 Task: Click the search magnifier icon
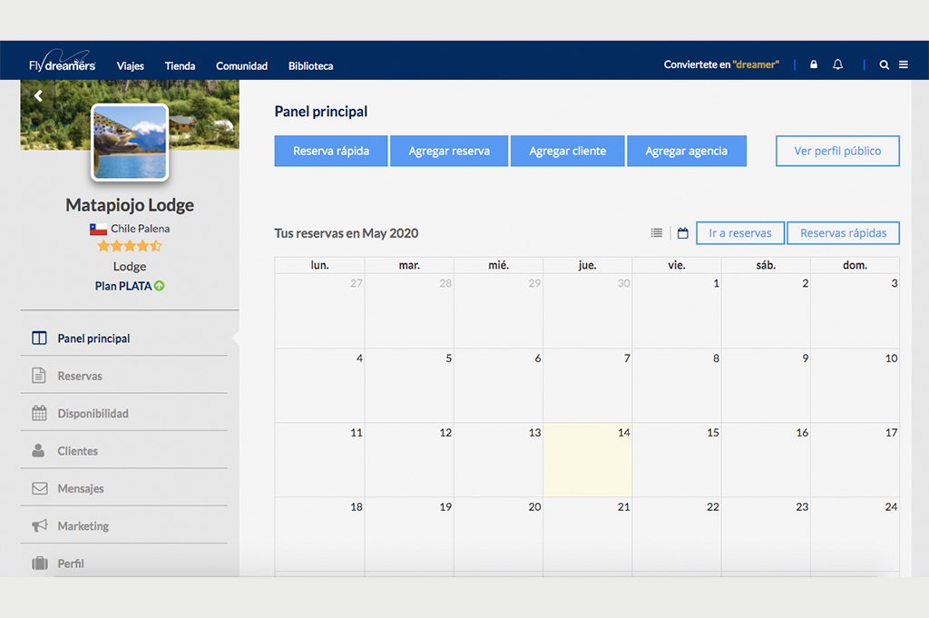tap(885, 65)
